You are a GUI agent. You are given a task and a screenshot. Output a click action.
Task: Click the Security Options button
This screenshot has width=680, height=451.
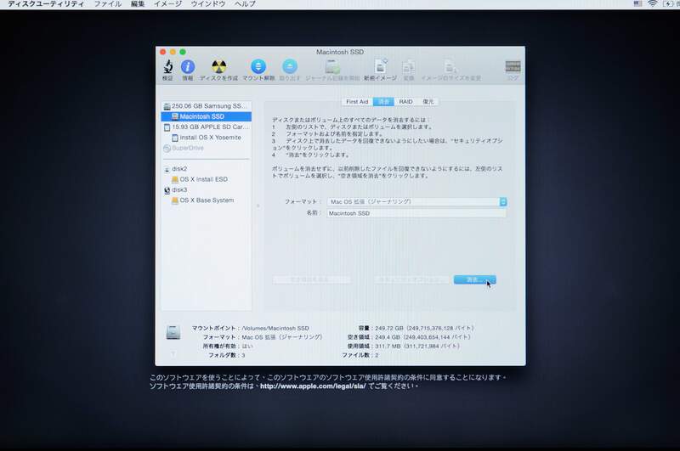click(x=412, y=280)
